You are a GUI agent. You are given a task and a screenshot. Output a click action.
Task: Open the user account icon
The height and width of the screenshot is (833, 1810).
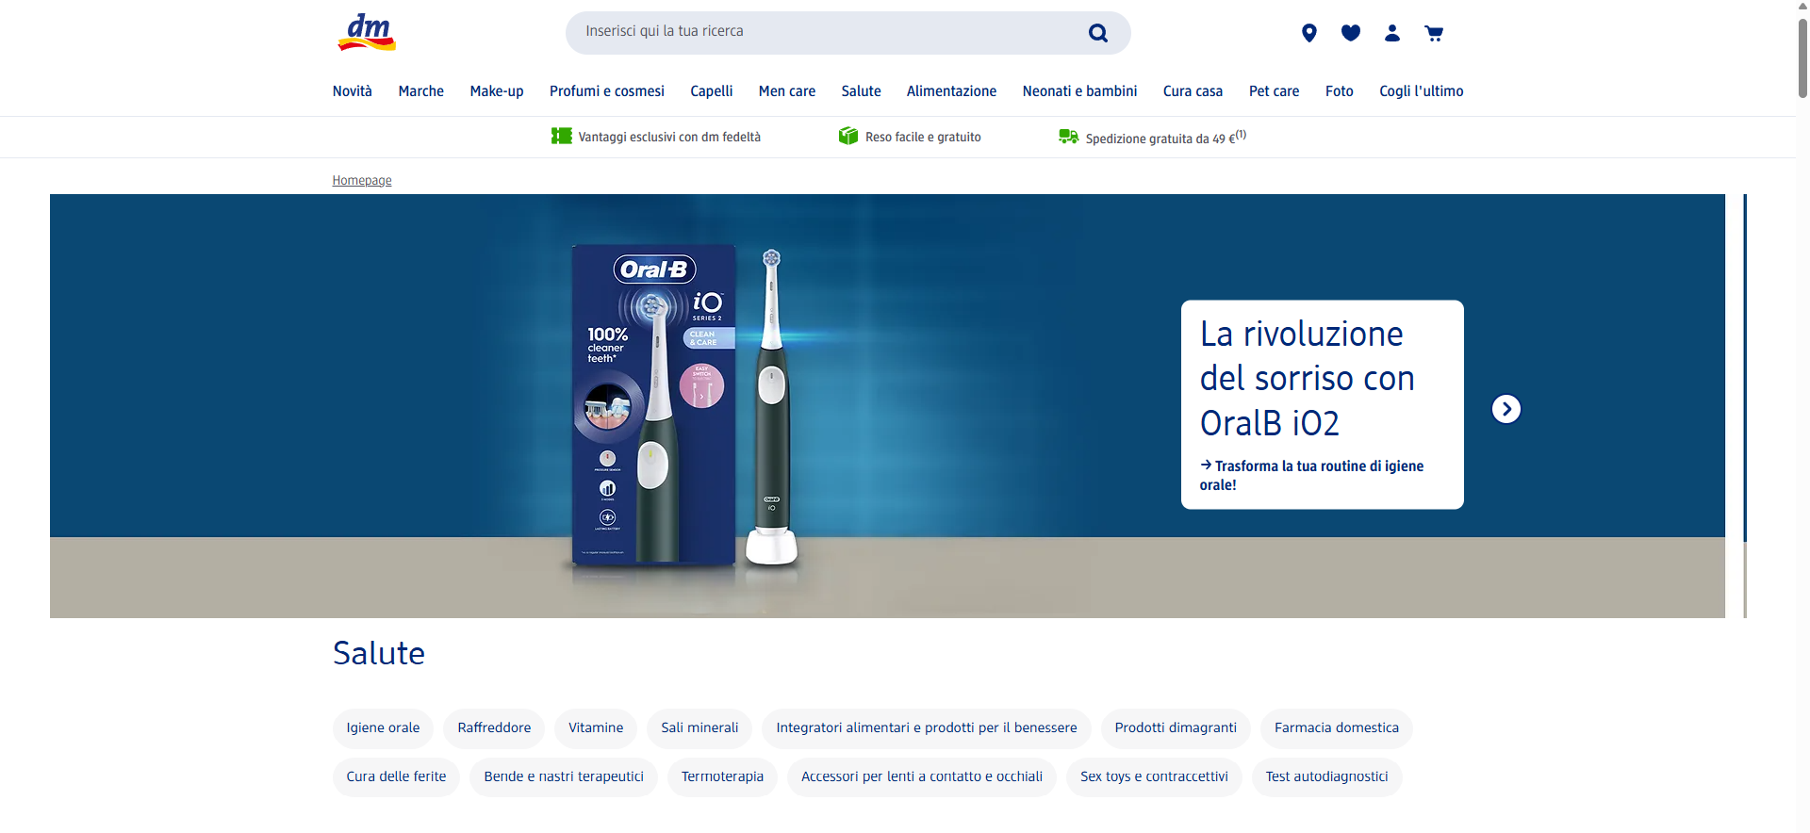tap(1391, 33)
